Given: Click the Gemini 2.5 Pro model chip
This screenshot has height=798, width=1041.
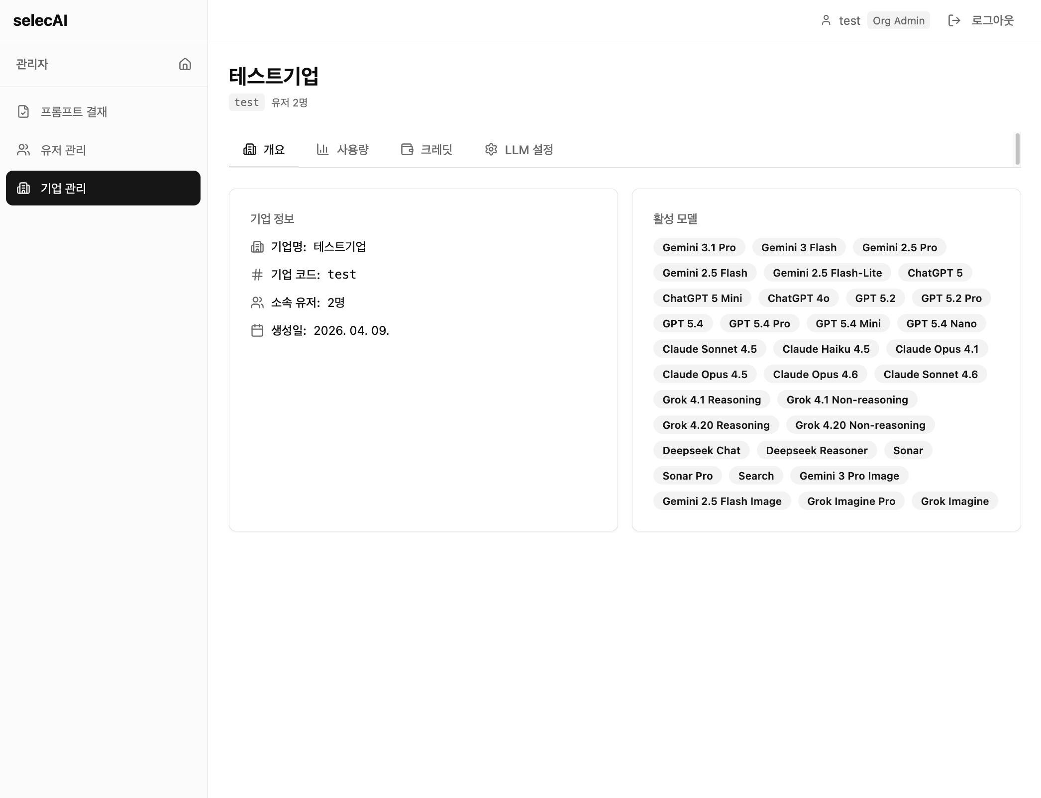Looking at the screenshot, I should click(900, 247).
